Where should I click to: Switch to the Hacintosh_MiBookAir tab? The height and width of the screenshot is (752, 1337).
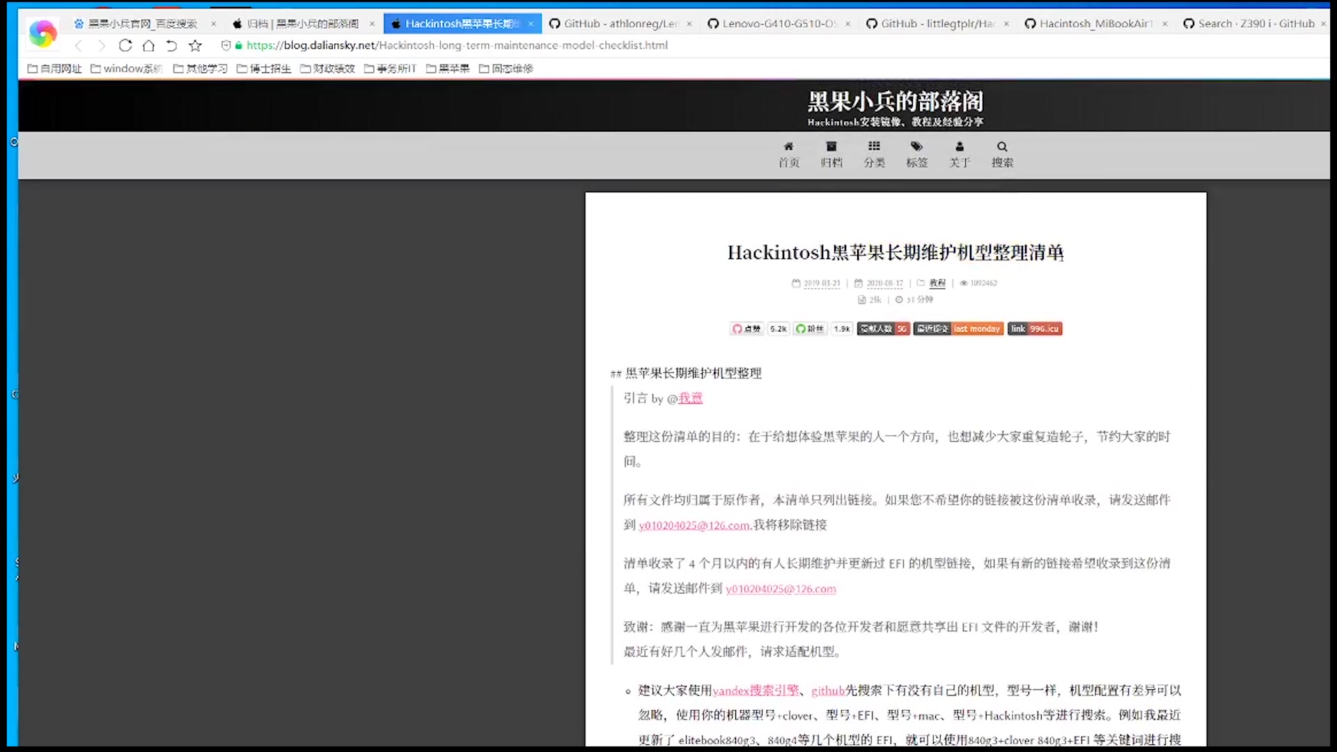pyautogui.click(x=1094, y=23)
